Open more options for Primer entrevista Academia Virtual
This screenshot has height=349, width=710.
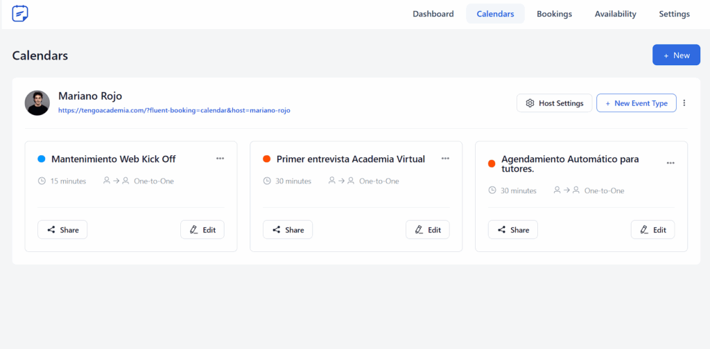tap(445, 159)
